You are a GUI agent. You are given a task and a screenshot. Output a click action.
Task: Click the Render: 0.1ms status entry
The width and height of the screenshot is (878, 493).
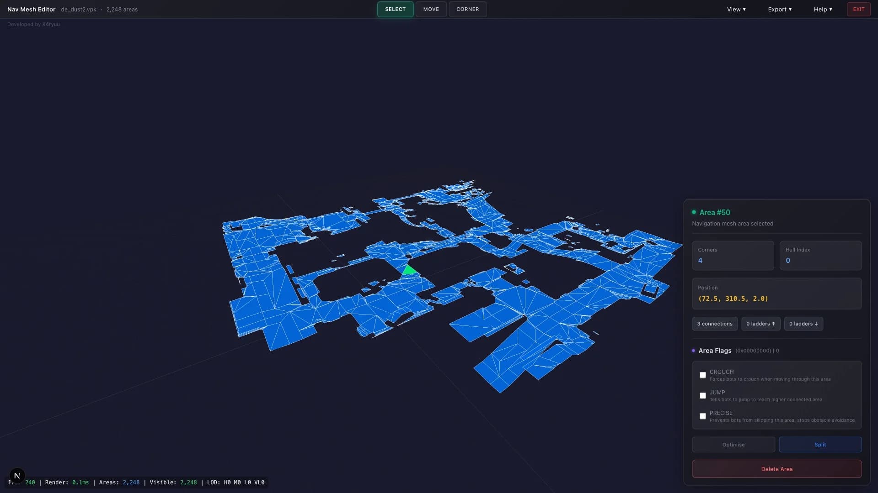tap(67, 483)
